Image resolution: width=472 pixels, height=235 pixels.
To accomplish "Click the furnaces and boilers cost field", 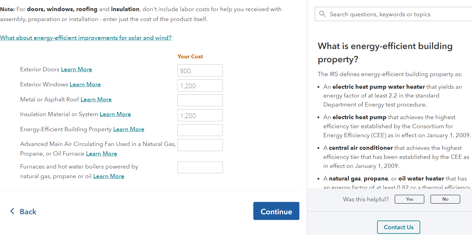I will (200, 167).
